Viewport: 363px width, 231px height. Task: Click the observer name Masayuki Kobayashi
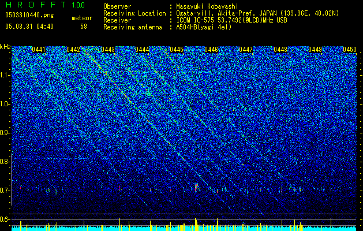207,6
